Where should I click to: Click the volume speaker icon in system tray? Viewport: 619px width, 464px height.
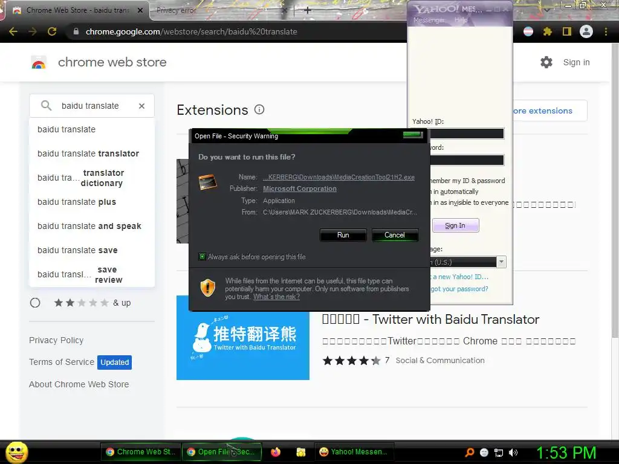click(x=513, y=453)
